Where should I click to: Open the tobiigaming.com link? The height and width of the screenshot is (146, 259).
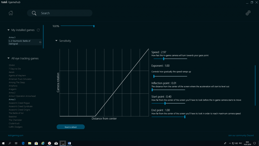[x=16, y=135]
